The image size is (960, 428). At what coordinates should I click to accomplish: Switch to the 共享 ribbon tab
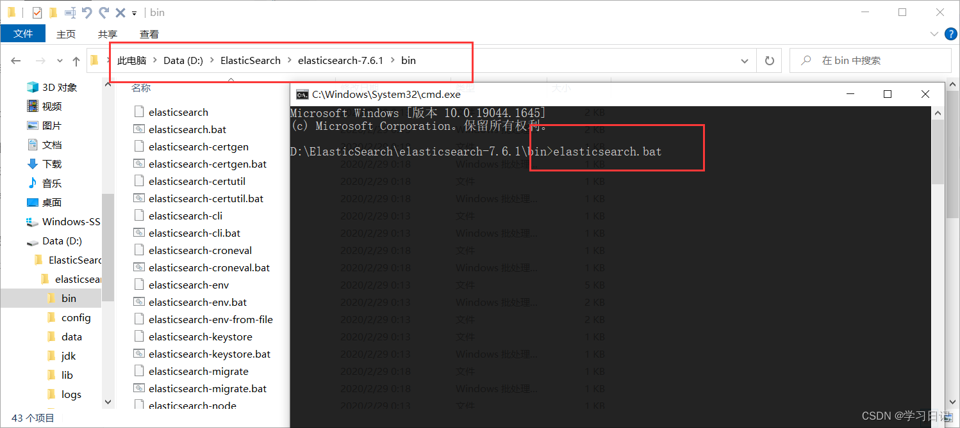[x=108, y=34]
